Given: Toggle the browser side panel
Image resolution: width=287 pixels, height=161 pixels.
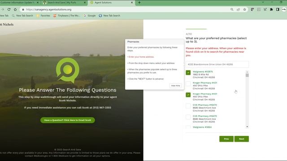Looking at the screenshot, I should coord(278,9).
